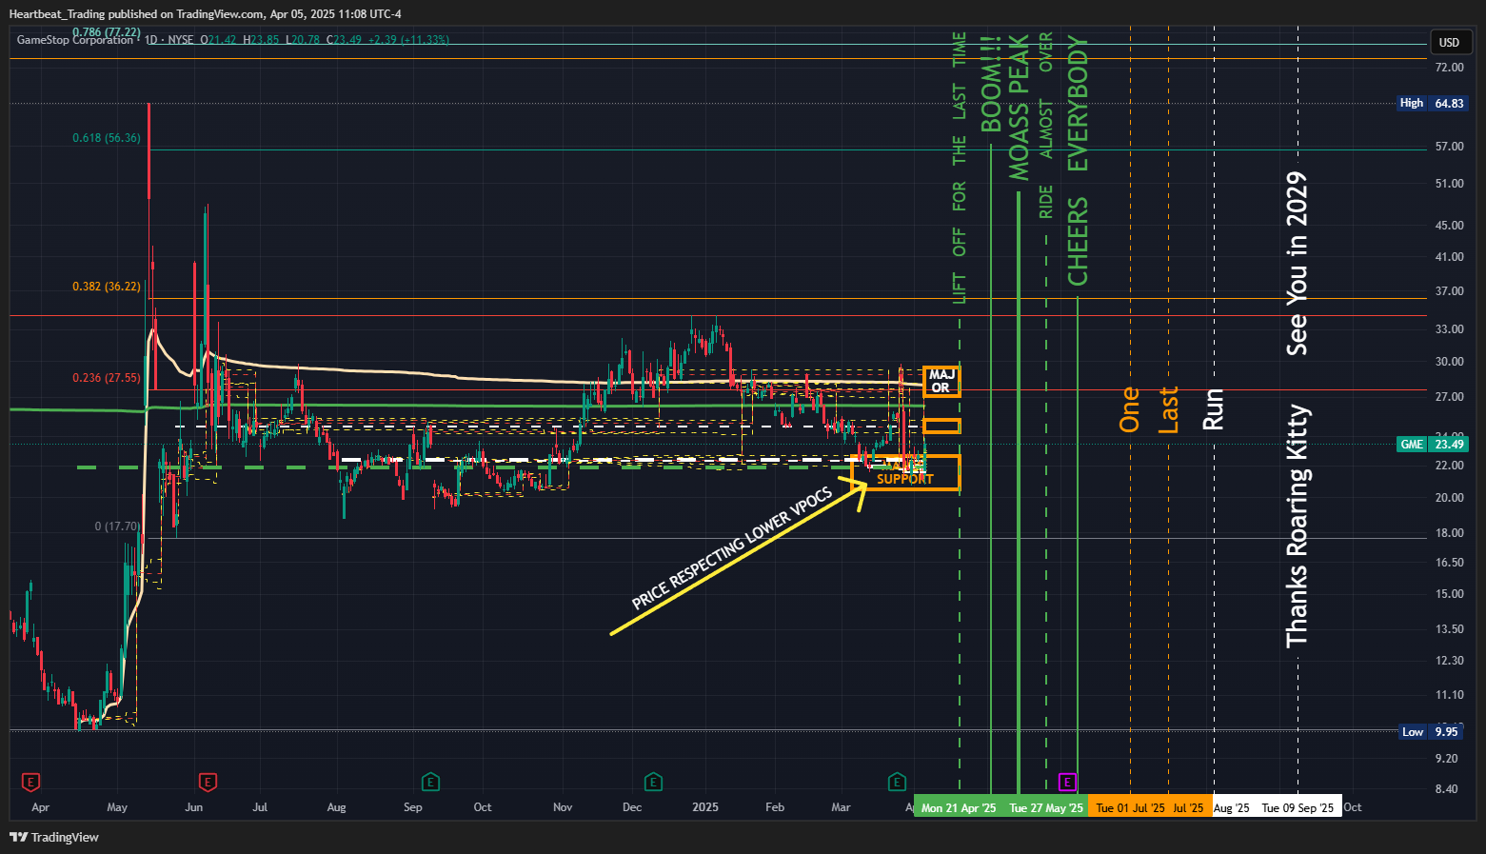Click the 8.40 price axis value

click(1446, 788)
